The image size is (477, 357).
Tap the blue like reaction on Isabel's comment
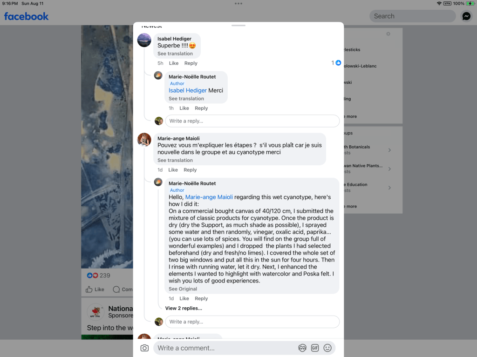[338, 63]
